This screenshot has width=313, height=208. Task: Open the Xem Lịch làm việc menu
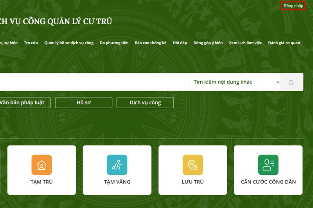tap(245, 43)
